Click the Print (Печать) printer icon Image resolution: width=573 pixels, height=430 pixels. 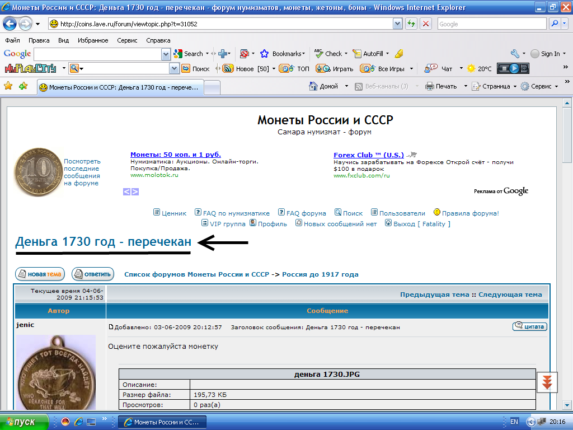click(x=430, y=86)
